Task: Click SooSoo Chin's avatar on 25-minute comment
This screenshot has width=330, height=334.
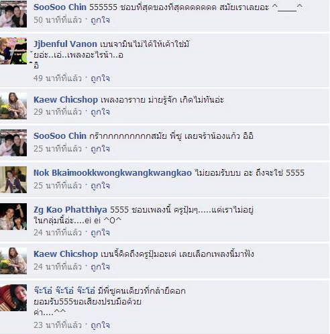Action: click(13, 143)
